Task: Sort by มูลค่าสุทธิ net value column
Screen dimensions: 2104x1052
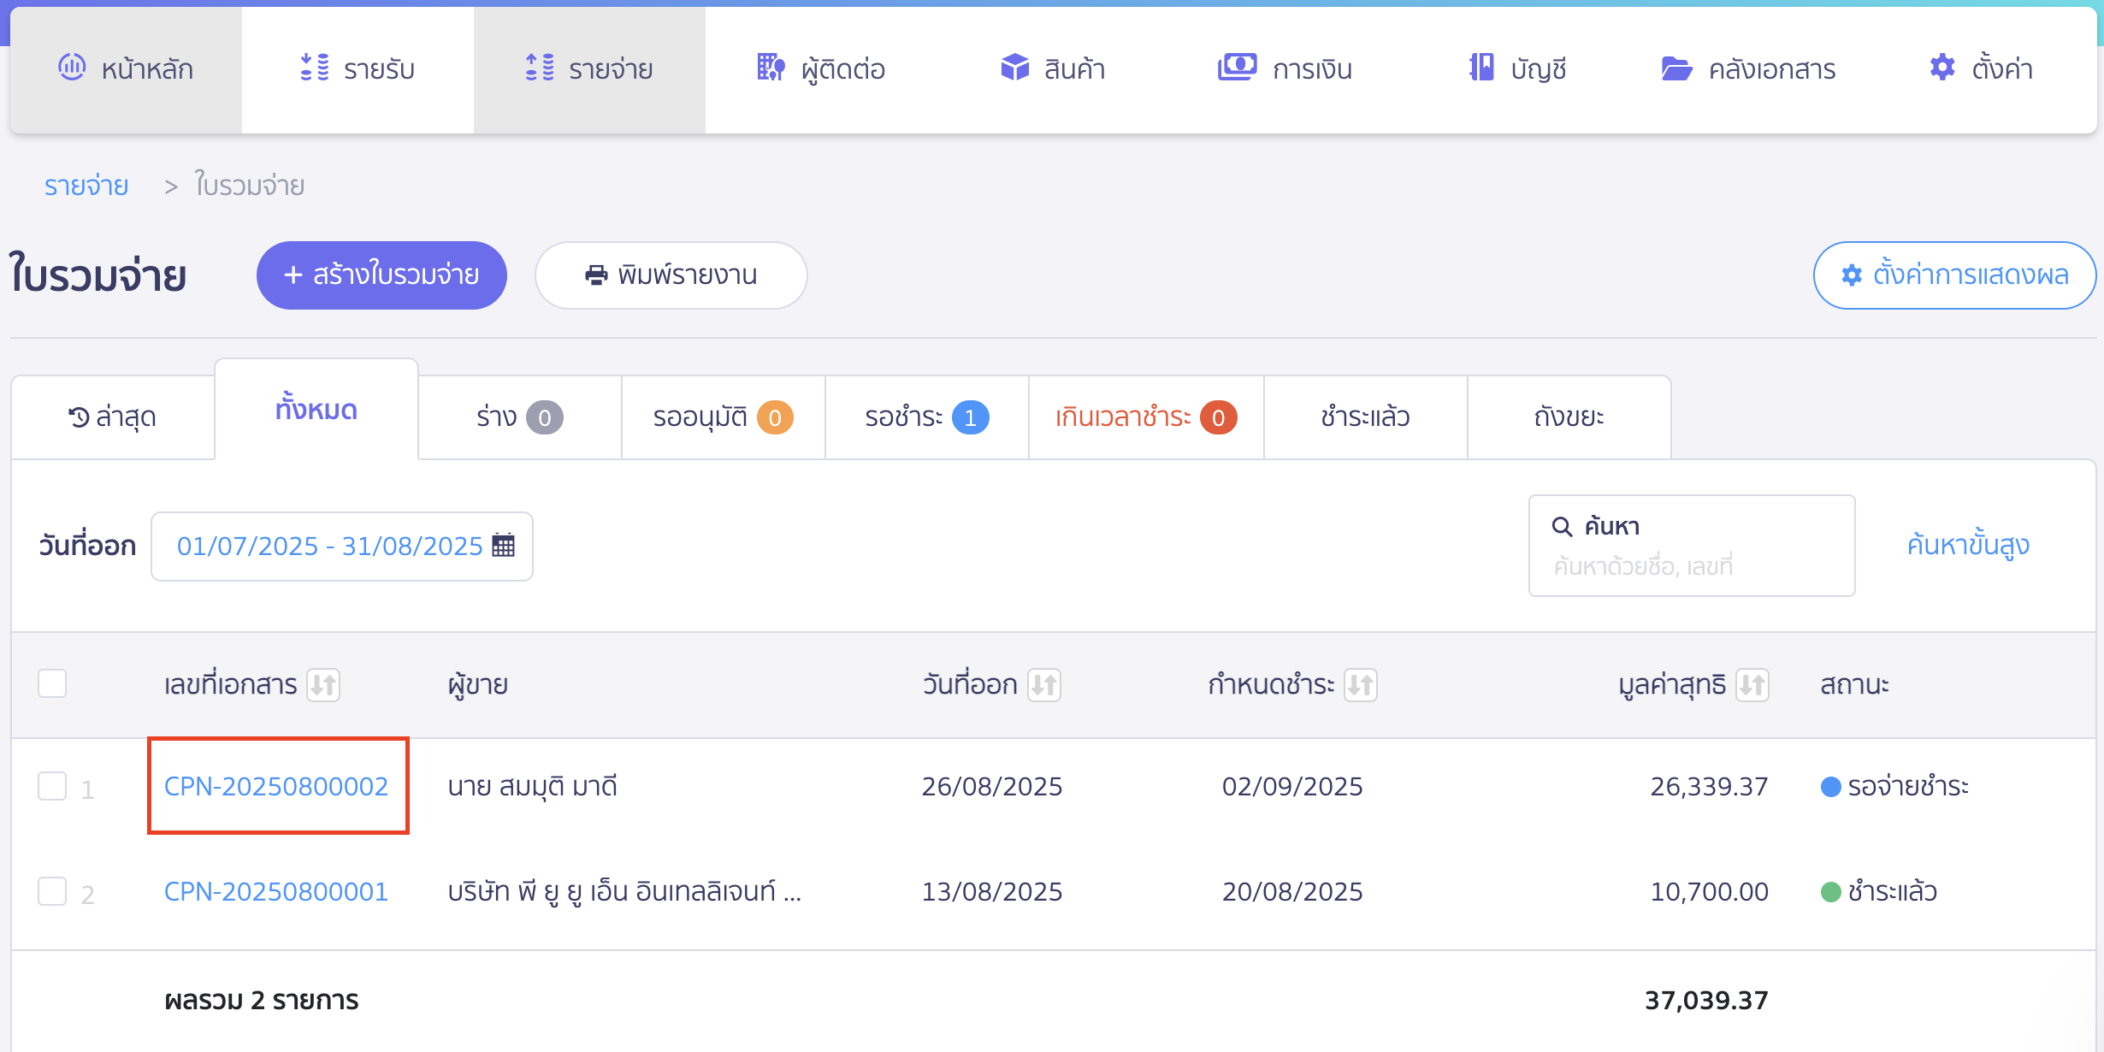Action: pyautogui.click(x=1752, y=685)
